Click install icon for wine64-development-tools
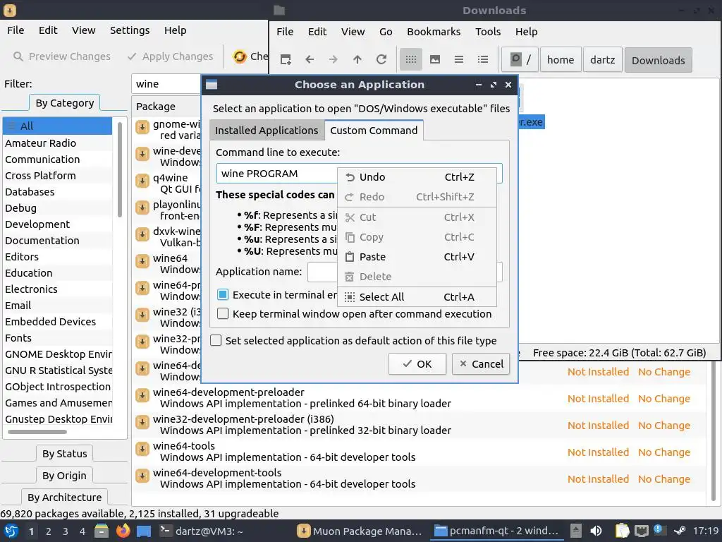Viewport: 722px width, 542px height. pyautogui.click(x=142, y=475)
